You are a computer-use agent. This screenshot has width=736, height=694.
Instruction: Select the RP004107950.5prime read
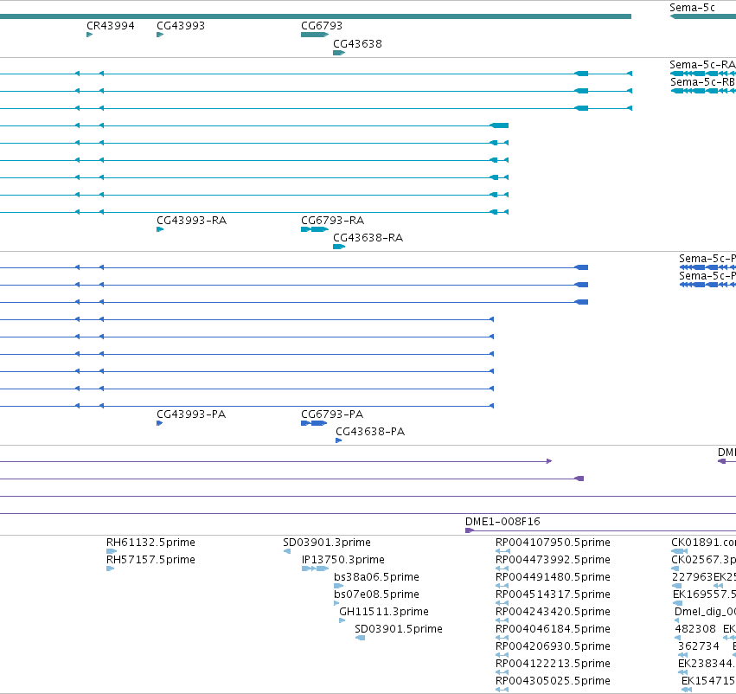pyautogui.click(x=502, y=551)
